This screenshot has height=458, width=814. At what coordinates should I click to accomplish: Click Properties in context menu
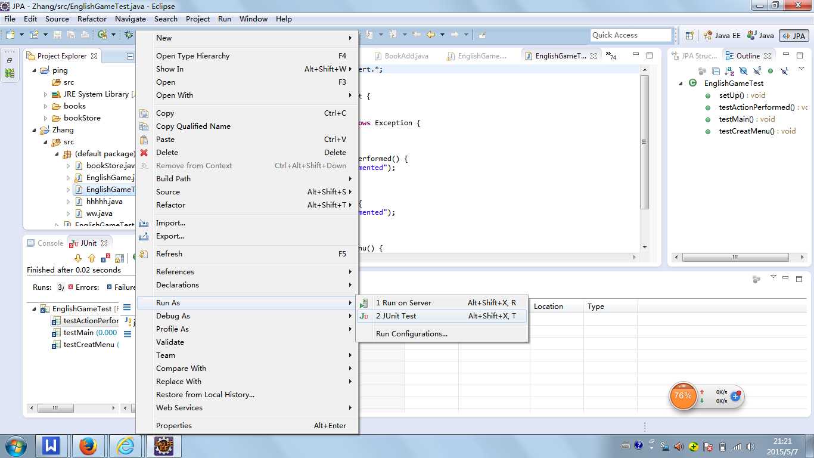(247, 426)
